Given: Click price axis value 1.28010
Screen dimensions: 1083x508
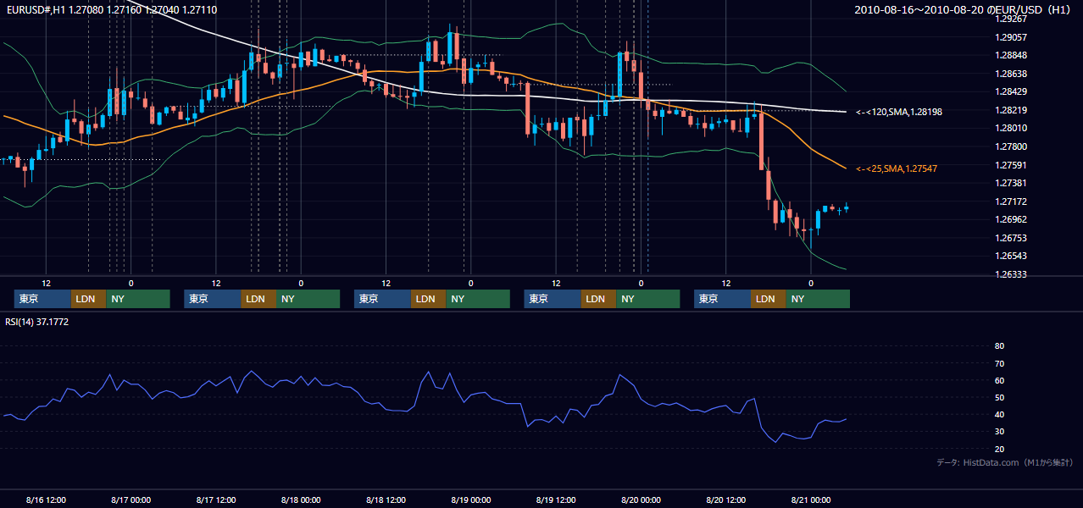Looking at the screenshot, I should point(1011,129).
